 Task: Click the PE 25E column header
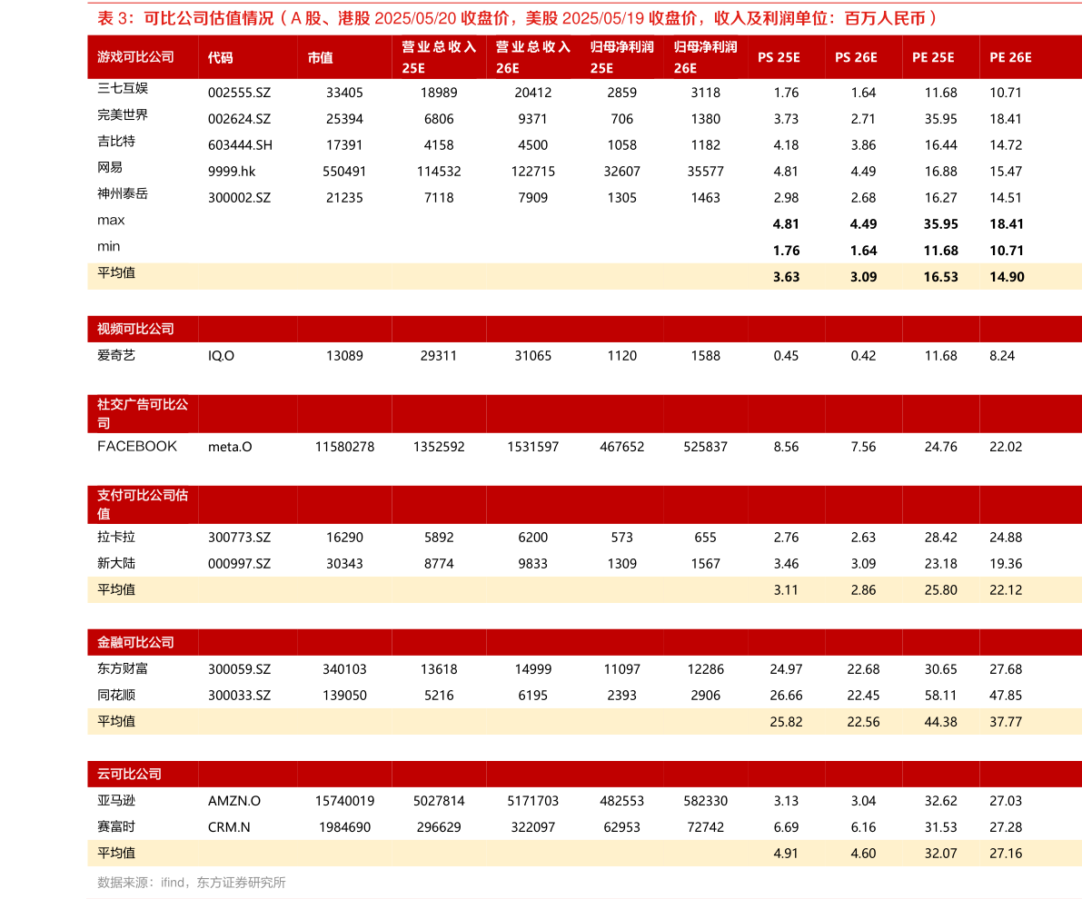(x=933, y=58)
